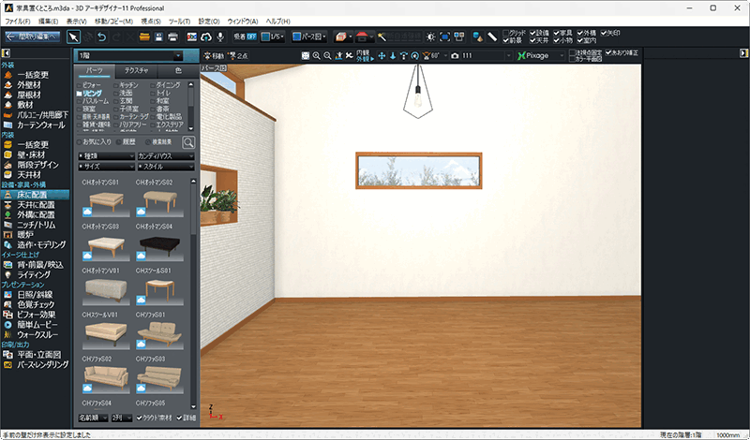The image size is (750, 440).
Task: Click the save floppy disk icon
Action: point(158,36)
